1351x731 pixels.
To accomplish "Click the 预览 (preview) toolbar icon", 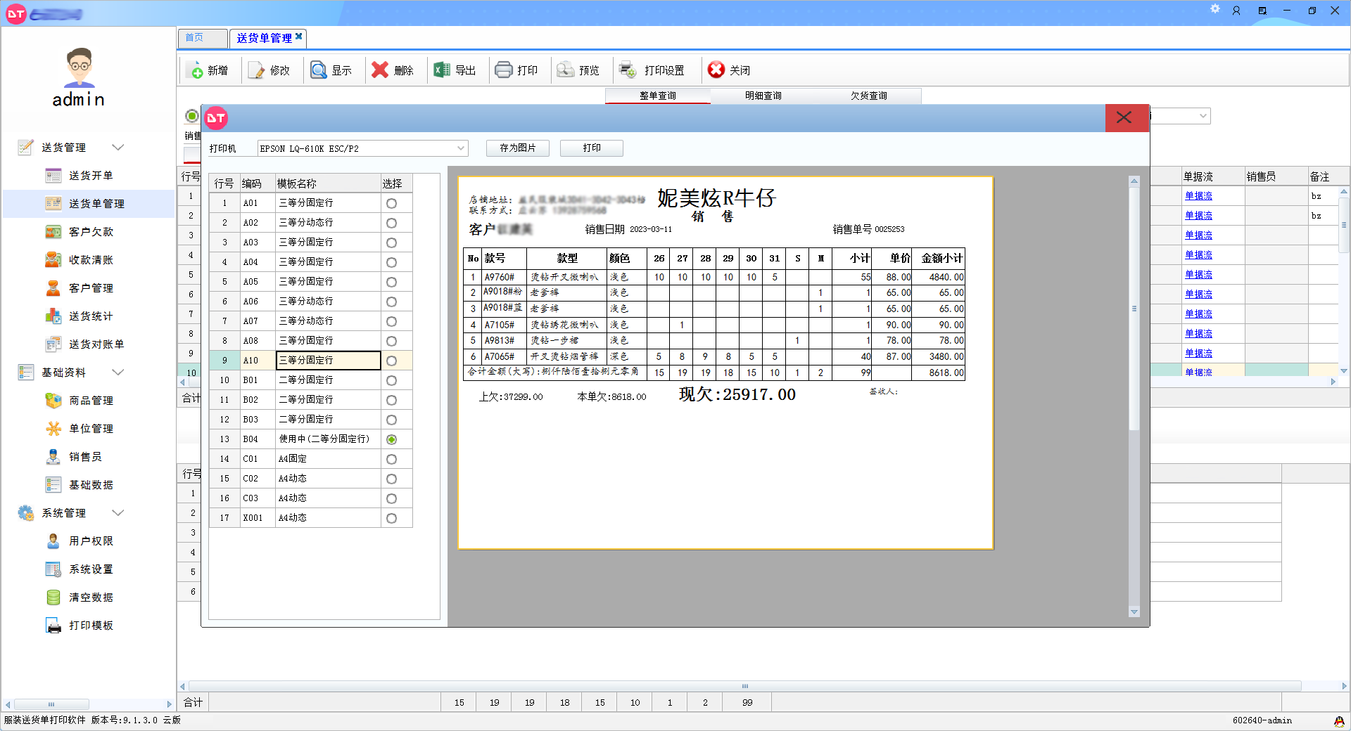I will pos(566,70).
